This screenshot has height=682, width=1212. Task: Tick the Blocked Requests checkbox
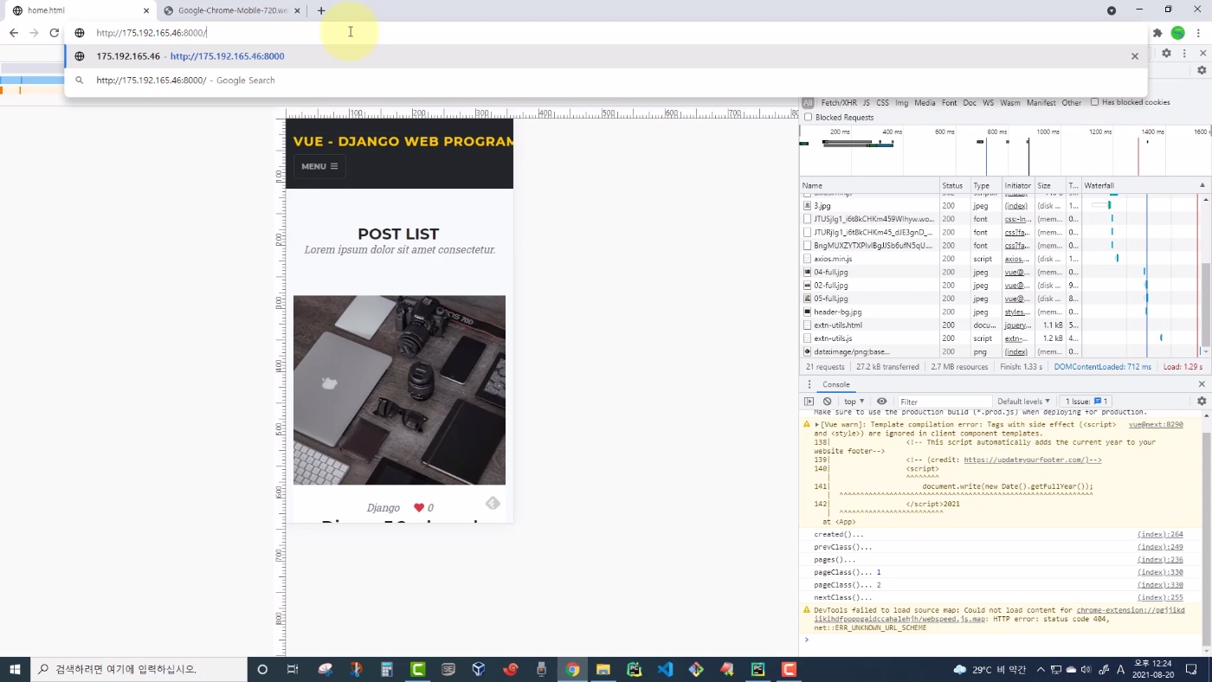(x=809, y=117)
